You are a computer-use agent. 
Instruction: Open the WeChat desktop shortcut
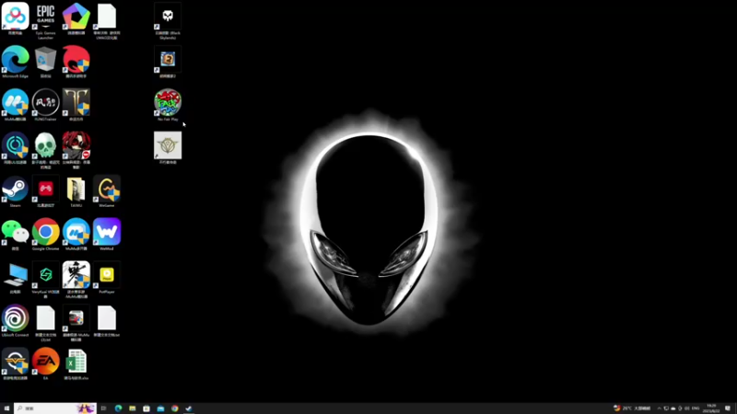coord(15,233)
